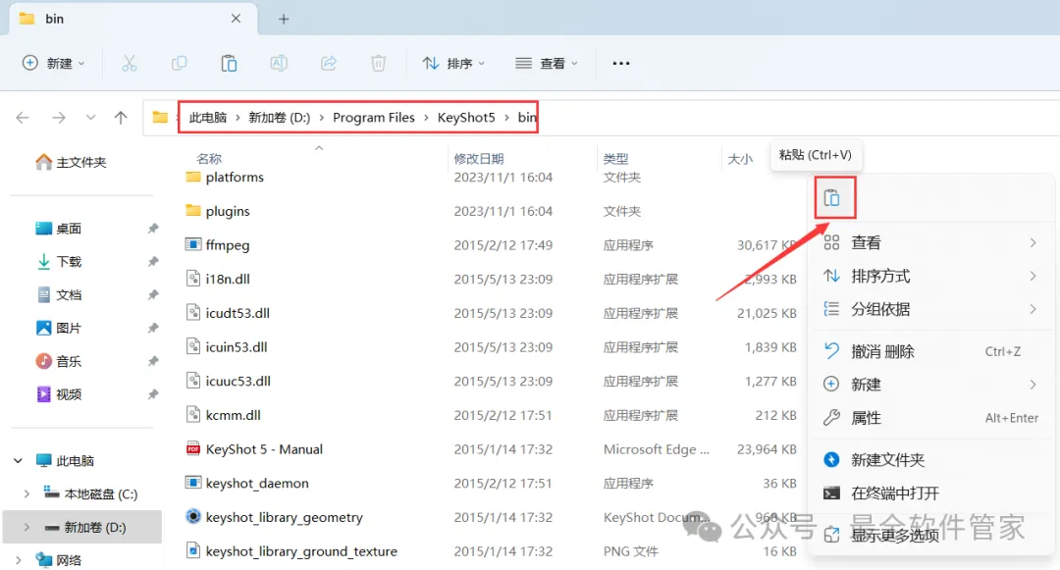Open 下载 in the sidebar
Image resolution: width=1060 pixels, height=570 pixels.
59,261
